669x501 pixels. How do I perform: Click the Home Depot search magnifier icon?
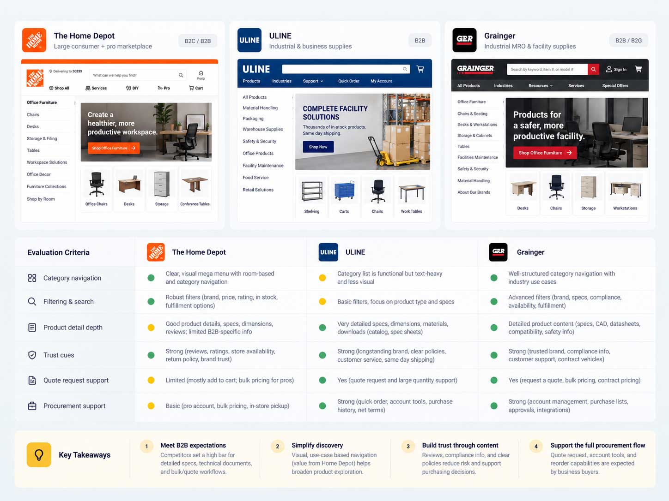pos(181,75)
